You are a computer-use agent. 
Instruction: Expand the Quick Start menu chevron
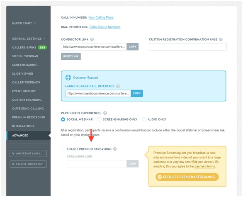tap(34, 23)
